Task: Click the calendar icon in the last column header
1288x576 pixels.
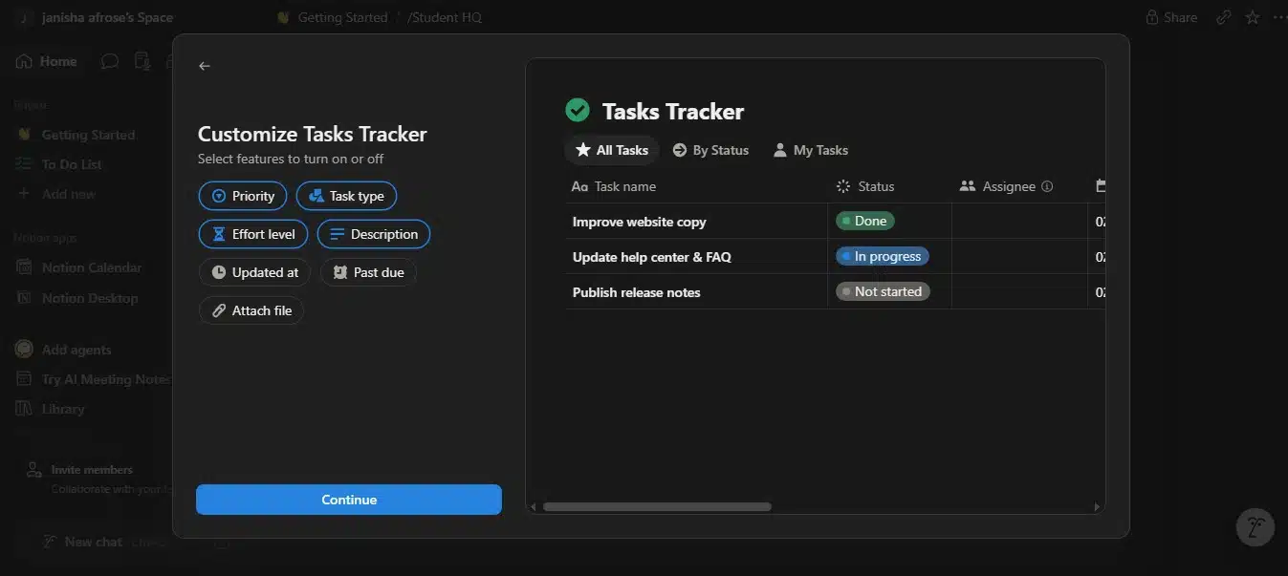Action: point(1101,186)
